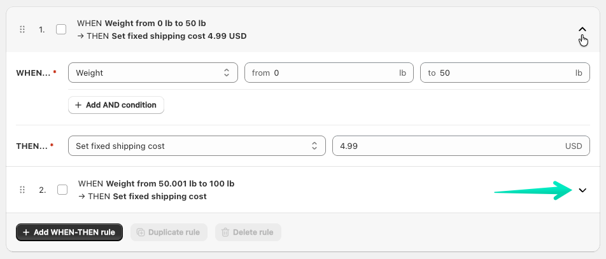The width and height of the screenshot is (606, 259).
Task: Open the Weight condition dropdown
Action: [x=153, y=73]
